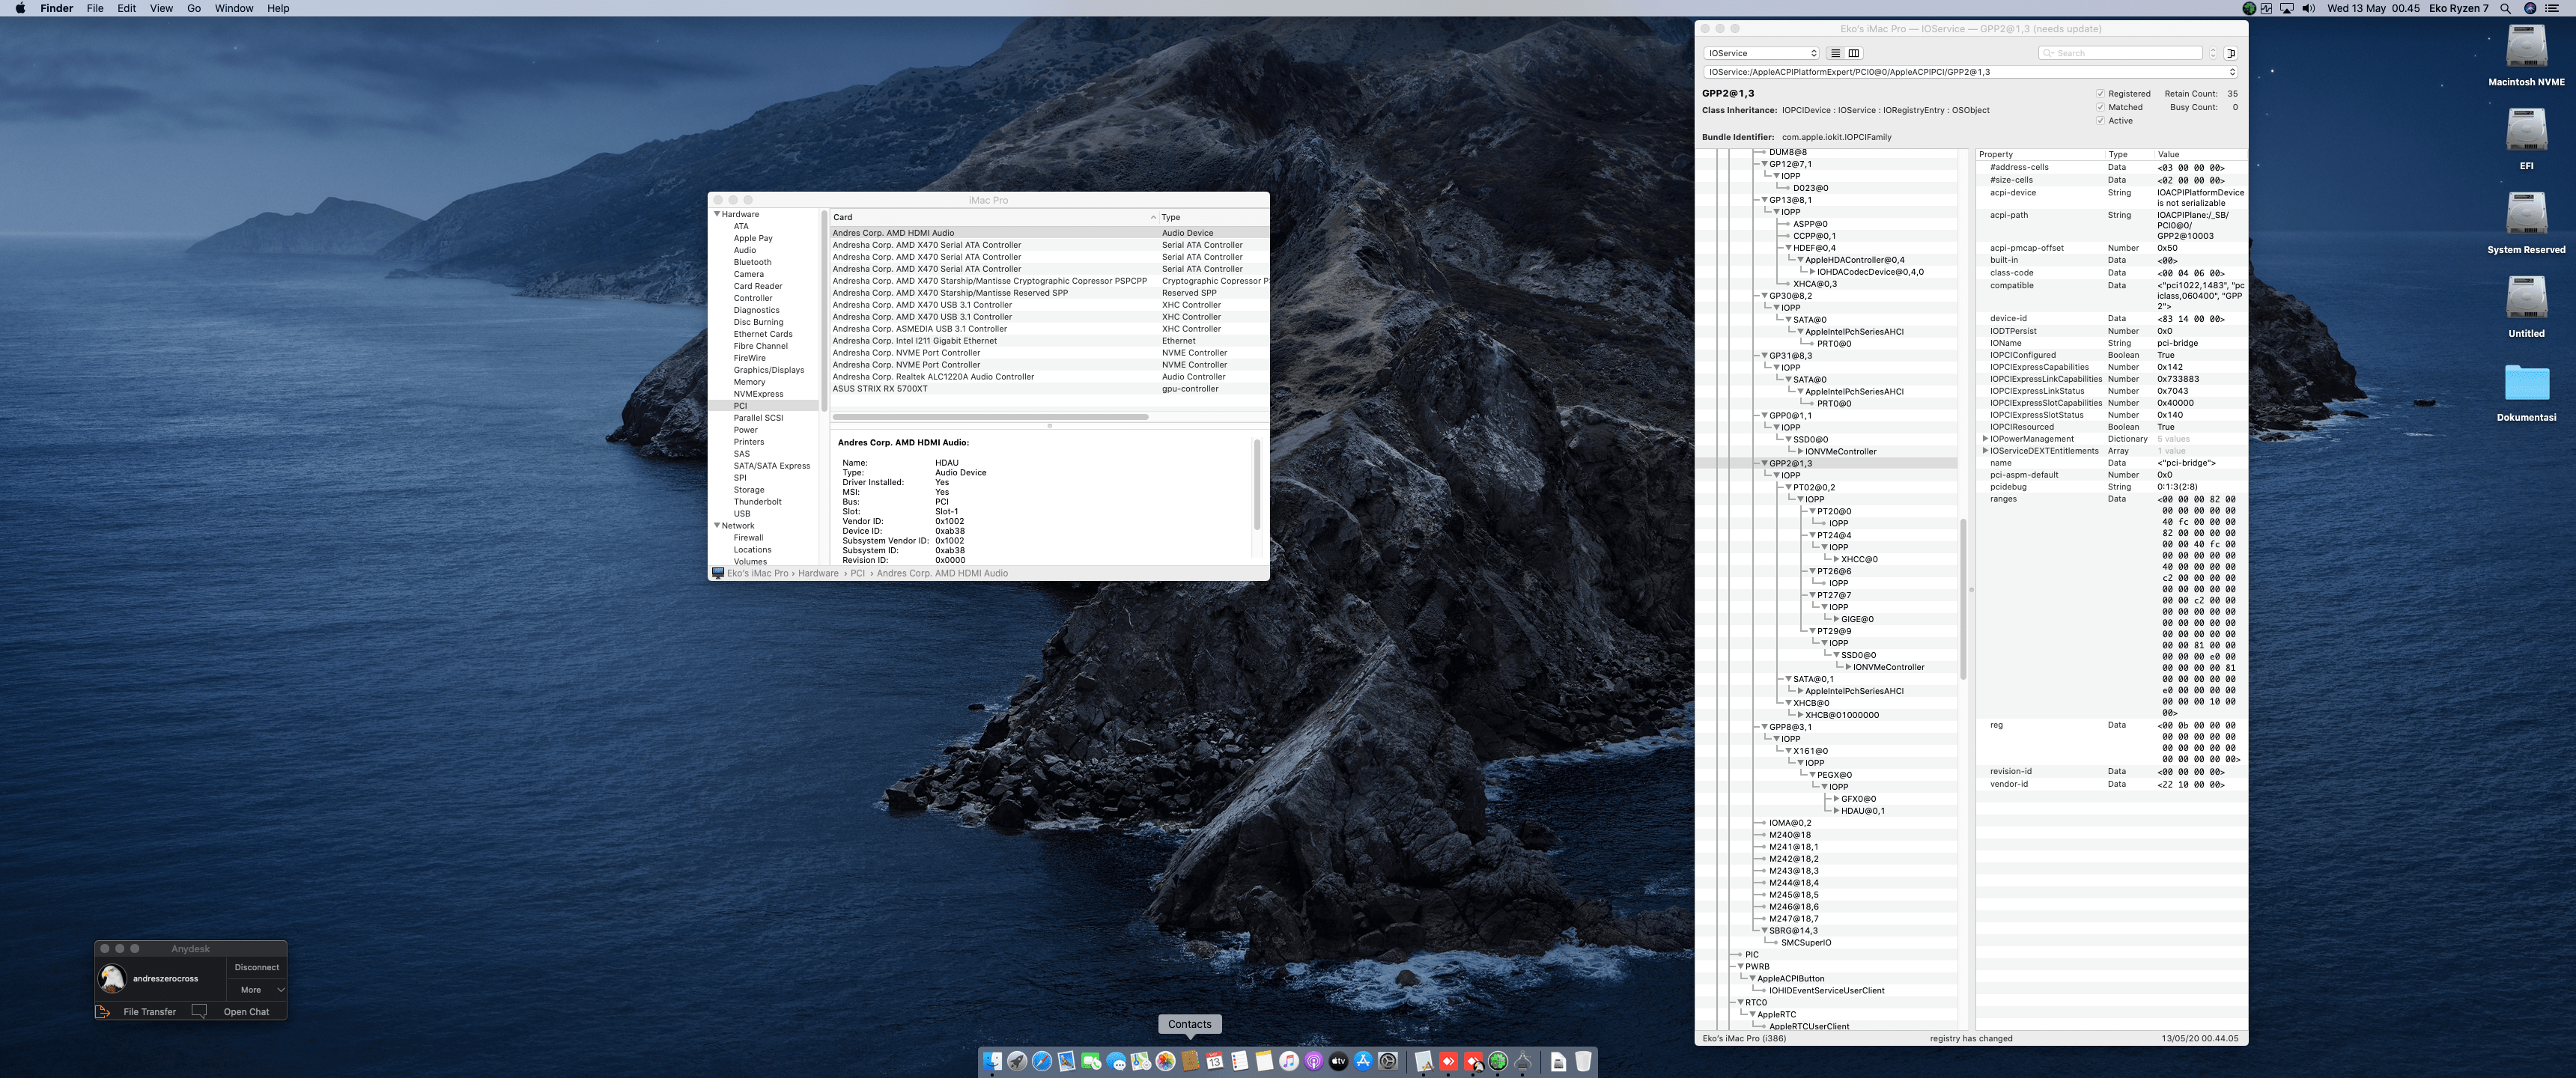Select the HDAU@0,1 tree node
The height and width of the screenshot is (1078, 2576).
(x=1862, y=811)
